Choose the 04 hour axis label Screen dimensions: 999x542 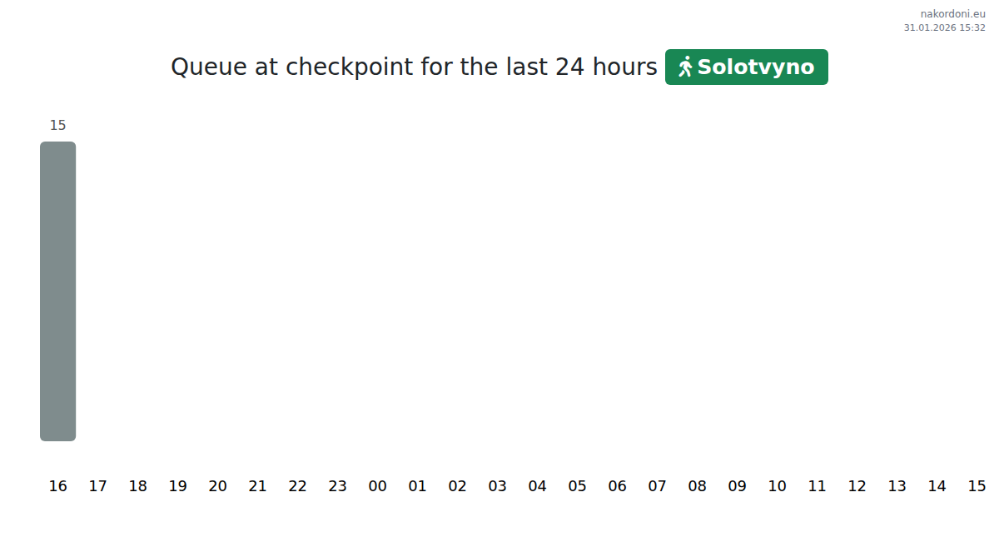click(537, 486)
